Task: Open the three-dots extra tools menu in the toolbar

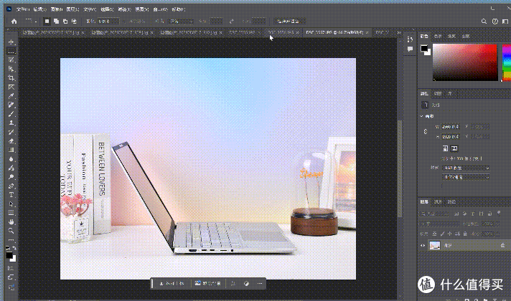Action: (11, 240)
